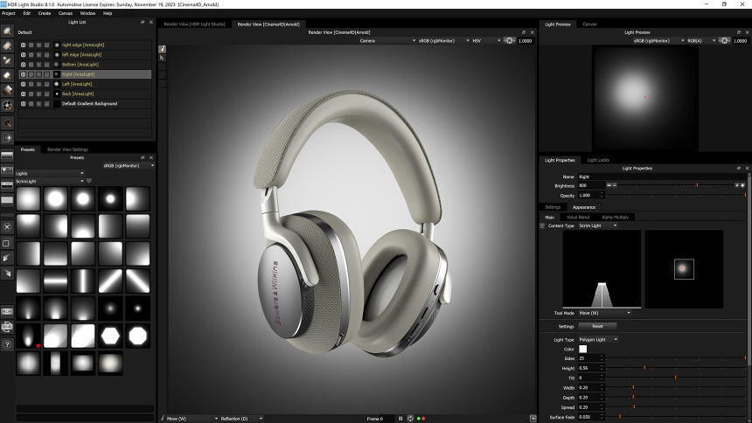
Task: Click the circular-arrows HDR icon below HDR button
Action: (x=7, y=328)
